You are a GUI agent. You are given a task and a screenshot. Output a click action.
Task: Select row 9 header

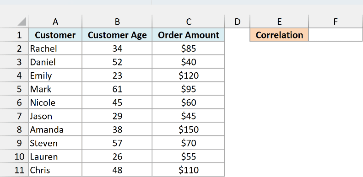pos(14,143)
